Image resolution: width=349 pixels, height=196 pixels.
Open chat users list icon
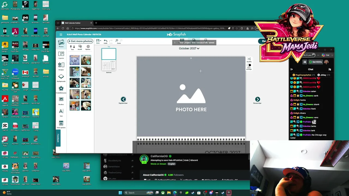pos(330,69)
